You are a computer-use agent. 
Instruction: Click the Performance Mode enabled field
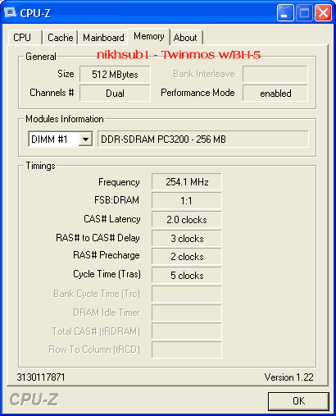coord(275,93)
